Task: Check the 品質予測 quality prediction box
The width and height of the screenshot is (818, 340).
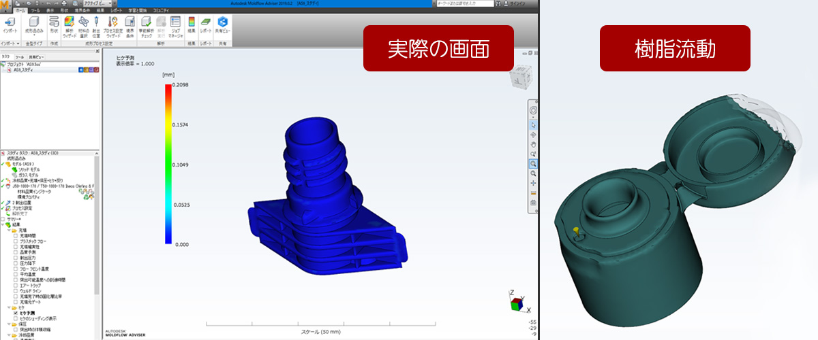Action: point(16,252)
